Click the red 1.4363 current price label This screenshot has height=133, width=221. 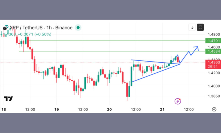click(212, 62)
